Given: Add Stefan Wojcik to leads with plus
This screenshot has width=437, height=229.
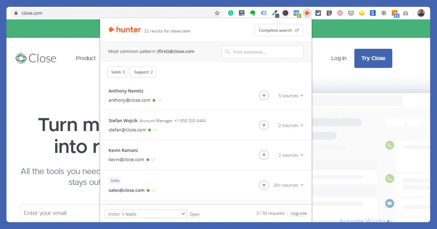Looking at the screenshot, I should [x=264, y=125].
